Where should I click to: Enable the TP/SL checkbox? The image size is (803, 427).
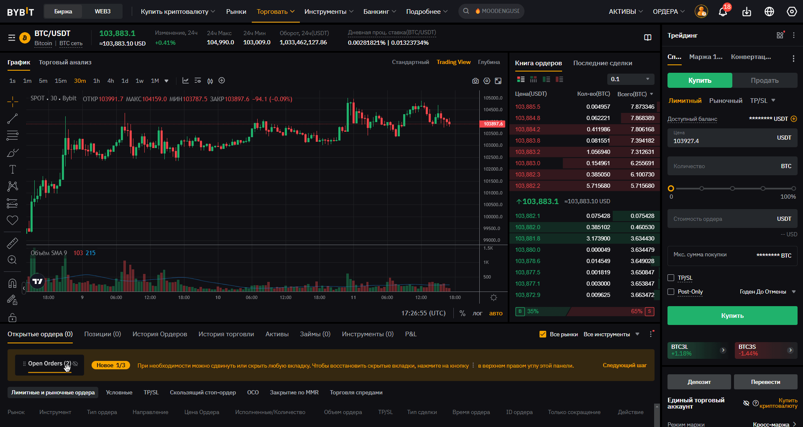[x=671, y=278]
